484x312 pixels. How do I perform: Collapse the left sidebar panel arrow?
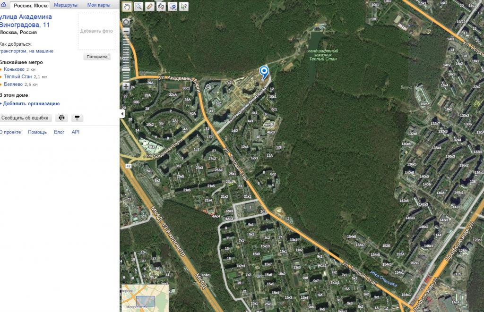[x=122, y=114]
